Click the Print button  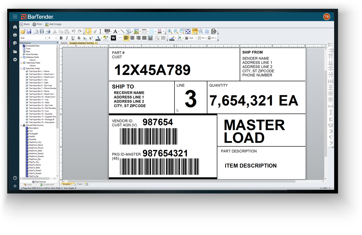pos(38,24)
